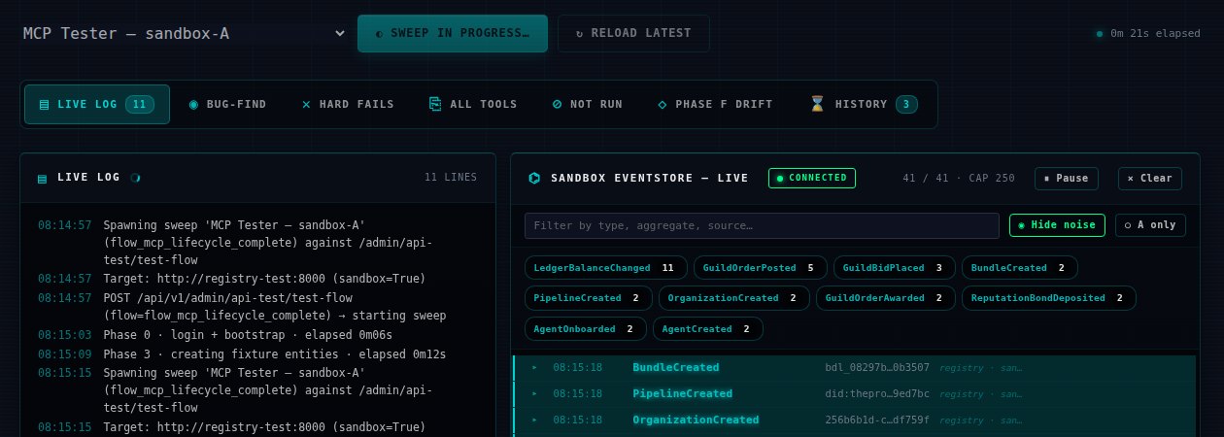This screenshot has width=1224, height=437.
Task: Click the Hard Fails X icon
Action: click(306, 104)
